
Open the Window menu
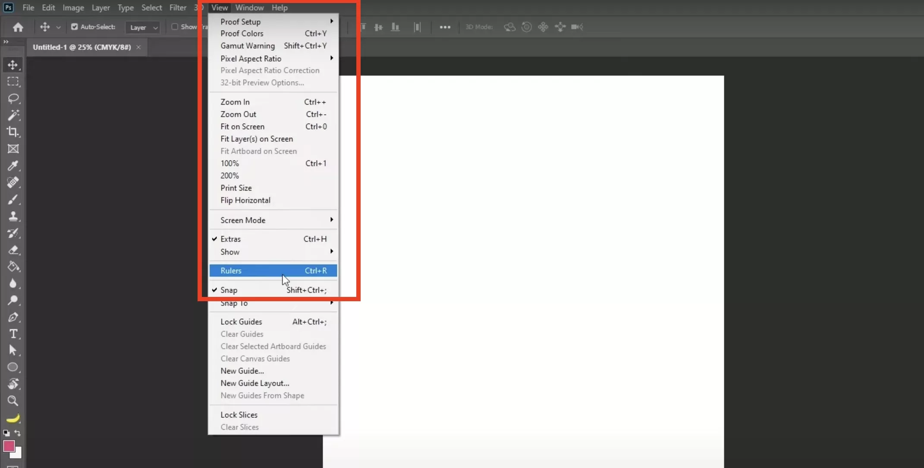tap(249, 7)
